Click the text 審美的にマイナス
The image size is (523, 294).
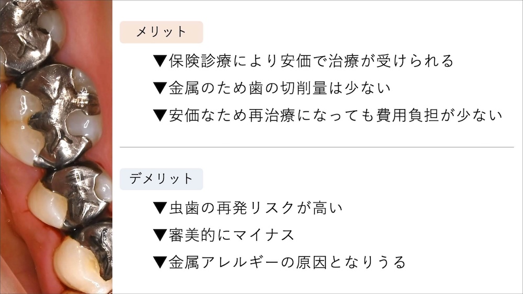coord(231,235)
